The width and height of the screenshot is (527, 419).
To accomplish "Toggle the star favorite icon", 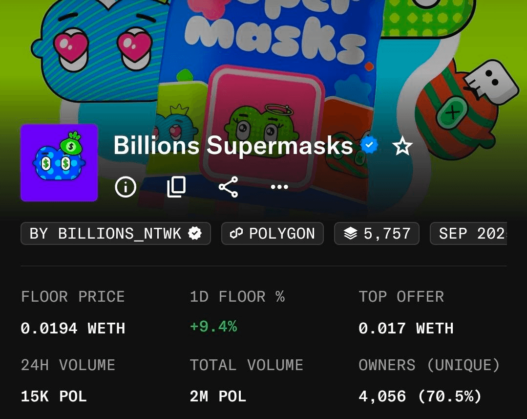I will (x=402, y=146).
